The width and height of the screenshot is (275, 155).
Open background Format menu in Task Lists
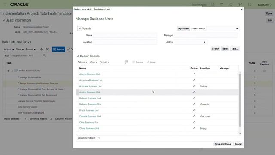click(31, 49)
